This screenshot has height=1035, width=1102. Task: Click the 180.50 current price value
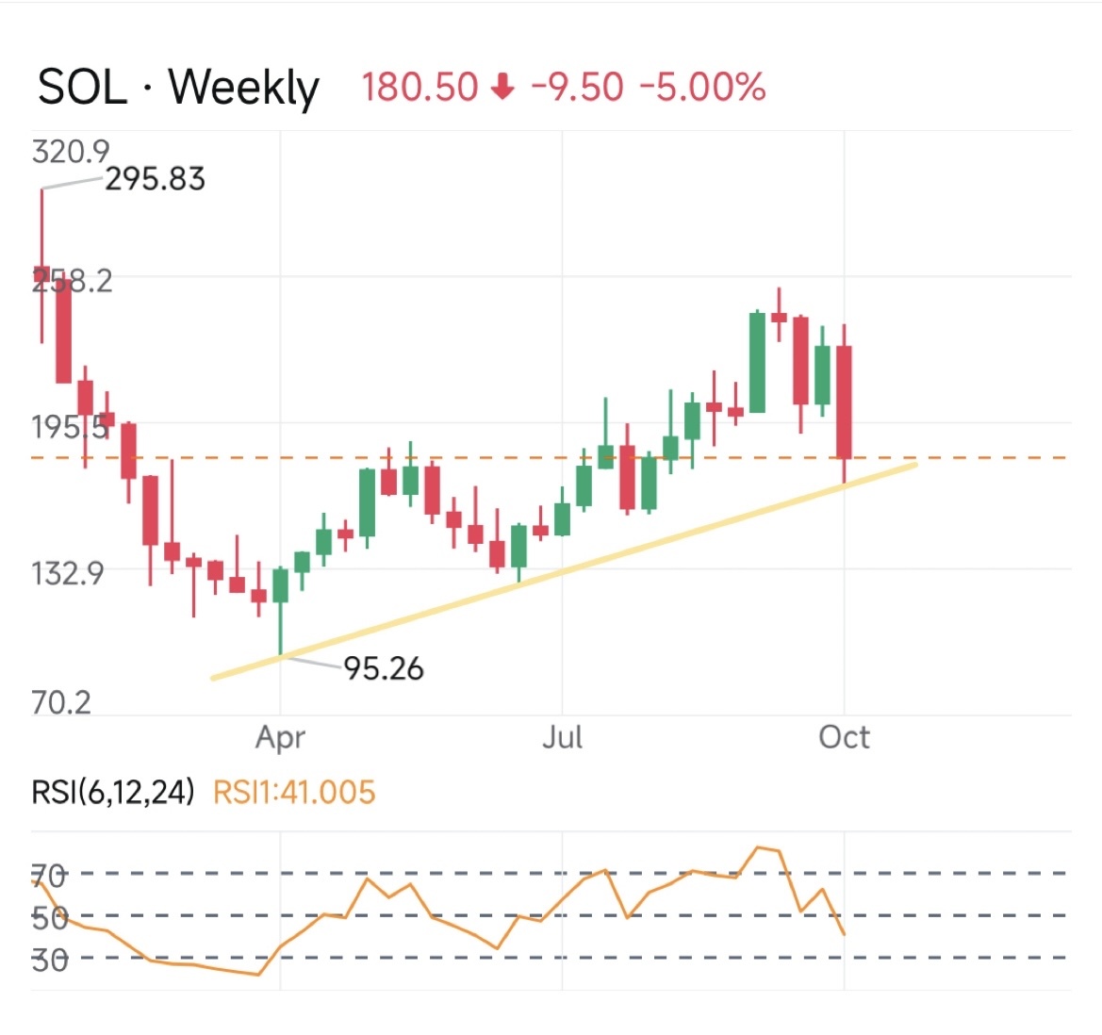419,88
